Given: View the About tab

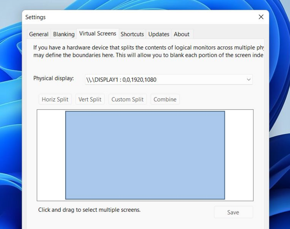Looking at the screenshot, I should 182,34.
